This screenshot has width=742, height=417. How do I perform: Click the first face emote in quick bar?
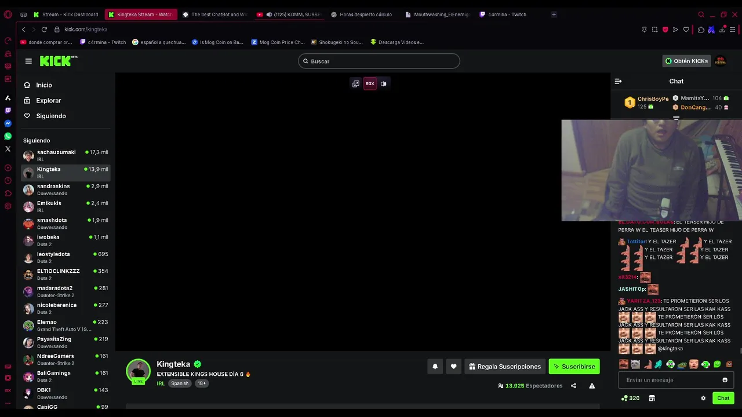pos(624,364)
